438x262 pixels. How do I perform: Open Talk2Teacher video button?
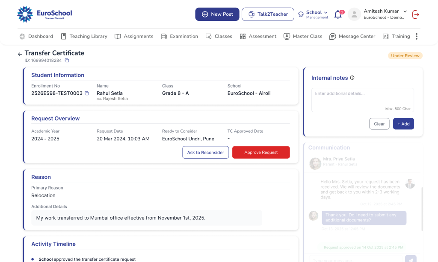(x=268, y=14)
